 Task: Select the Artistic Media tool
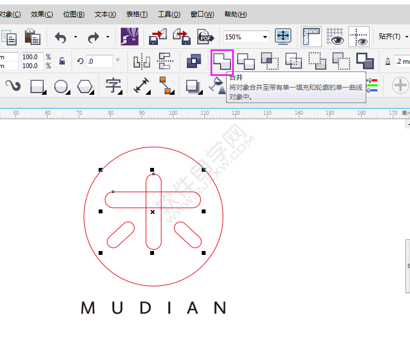pyautogui.click(x=13, y=85)
